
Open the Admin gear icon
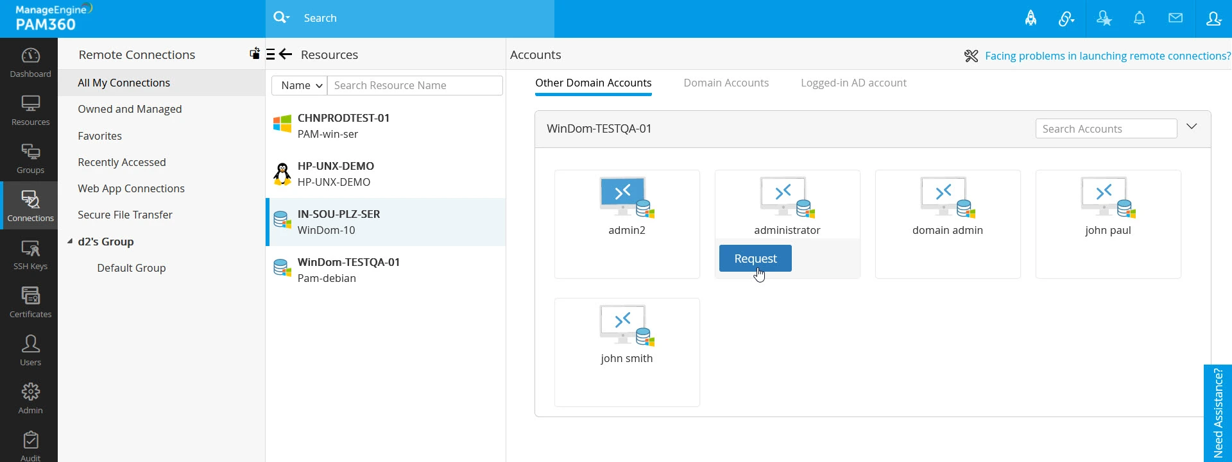pos(30,399)
